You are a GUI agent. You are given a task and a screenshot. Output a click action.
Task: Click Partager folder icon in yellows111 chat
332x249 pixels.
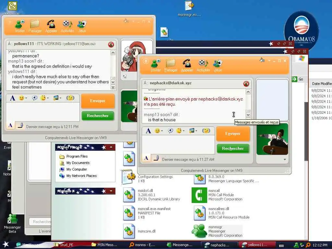tap(35, 26)
